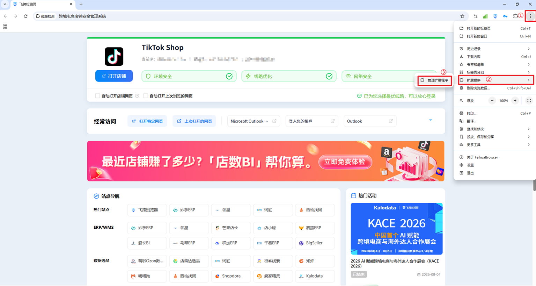This screenshot has height=286, width=536.
Task: Reload the page with the refresh icon
Action: 25,16
